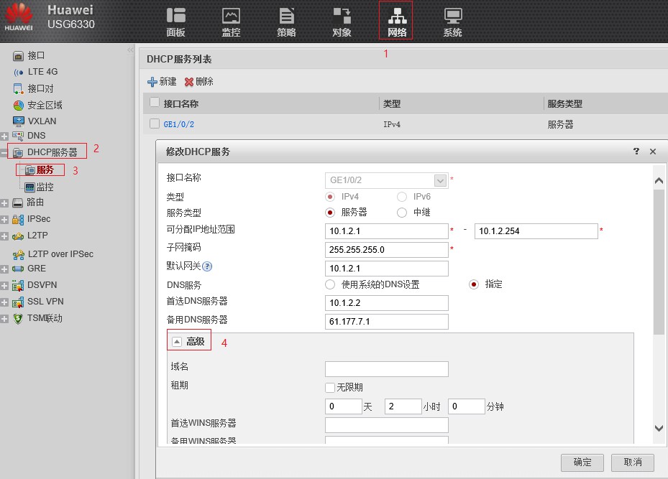Open the 对象 objects section
Viewport: 668px width, 479px height.
tap(342, 22)
